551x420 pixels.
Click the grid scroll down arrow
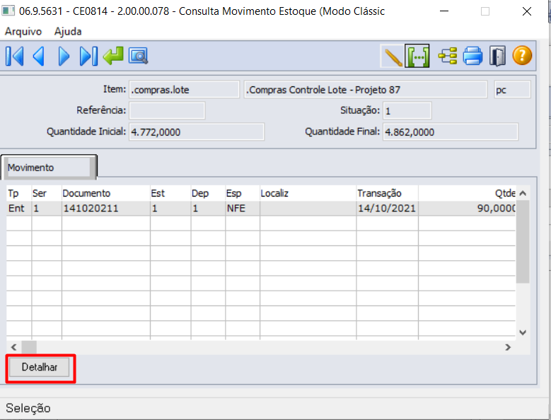(523, 332)
